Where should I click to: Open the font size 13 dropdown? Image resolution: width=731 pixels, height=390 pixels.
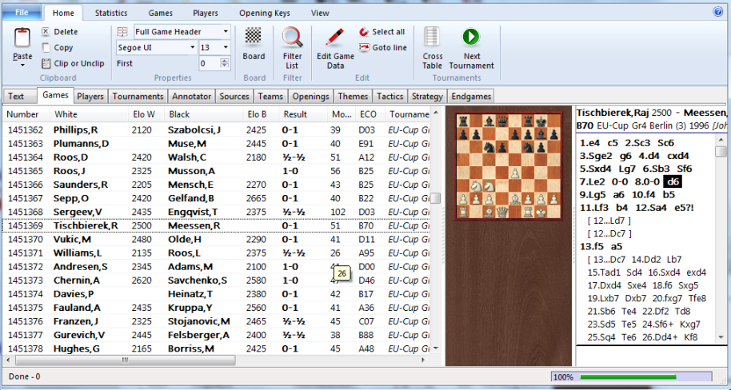226,47
